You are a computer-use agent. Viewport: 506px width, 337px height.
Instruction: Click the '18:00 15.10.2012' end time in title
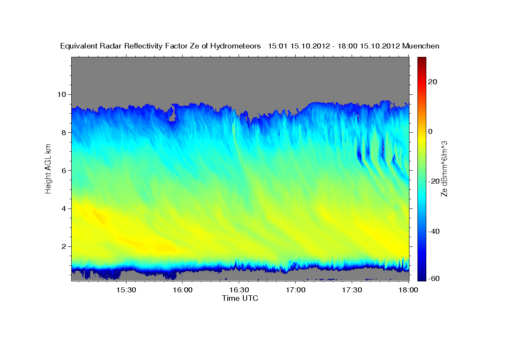point(370,46)
